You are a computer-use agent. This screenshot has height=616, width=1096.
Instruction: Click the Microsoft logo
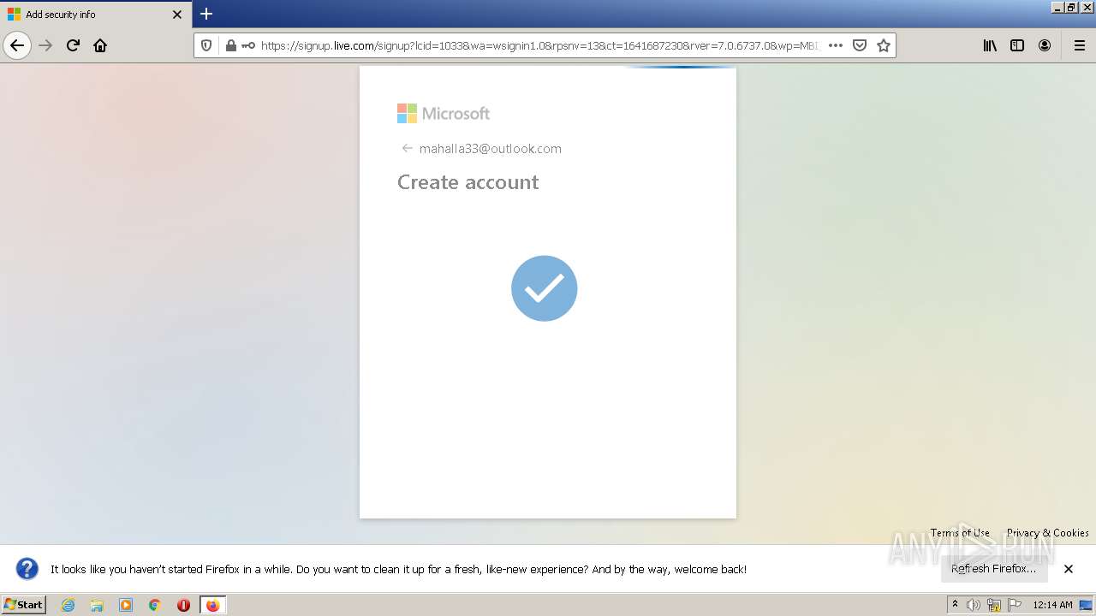tap(444, 113)
